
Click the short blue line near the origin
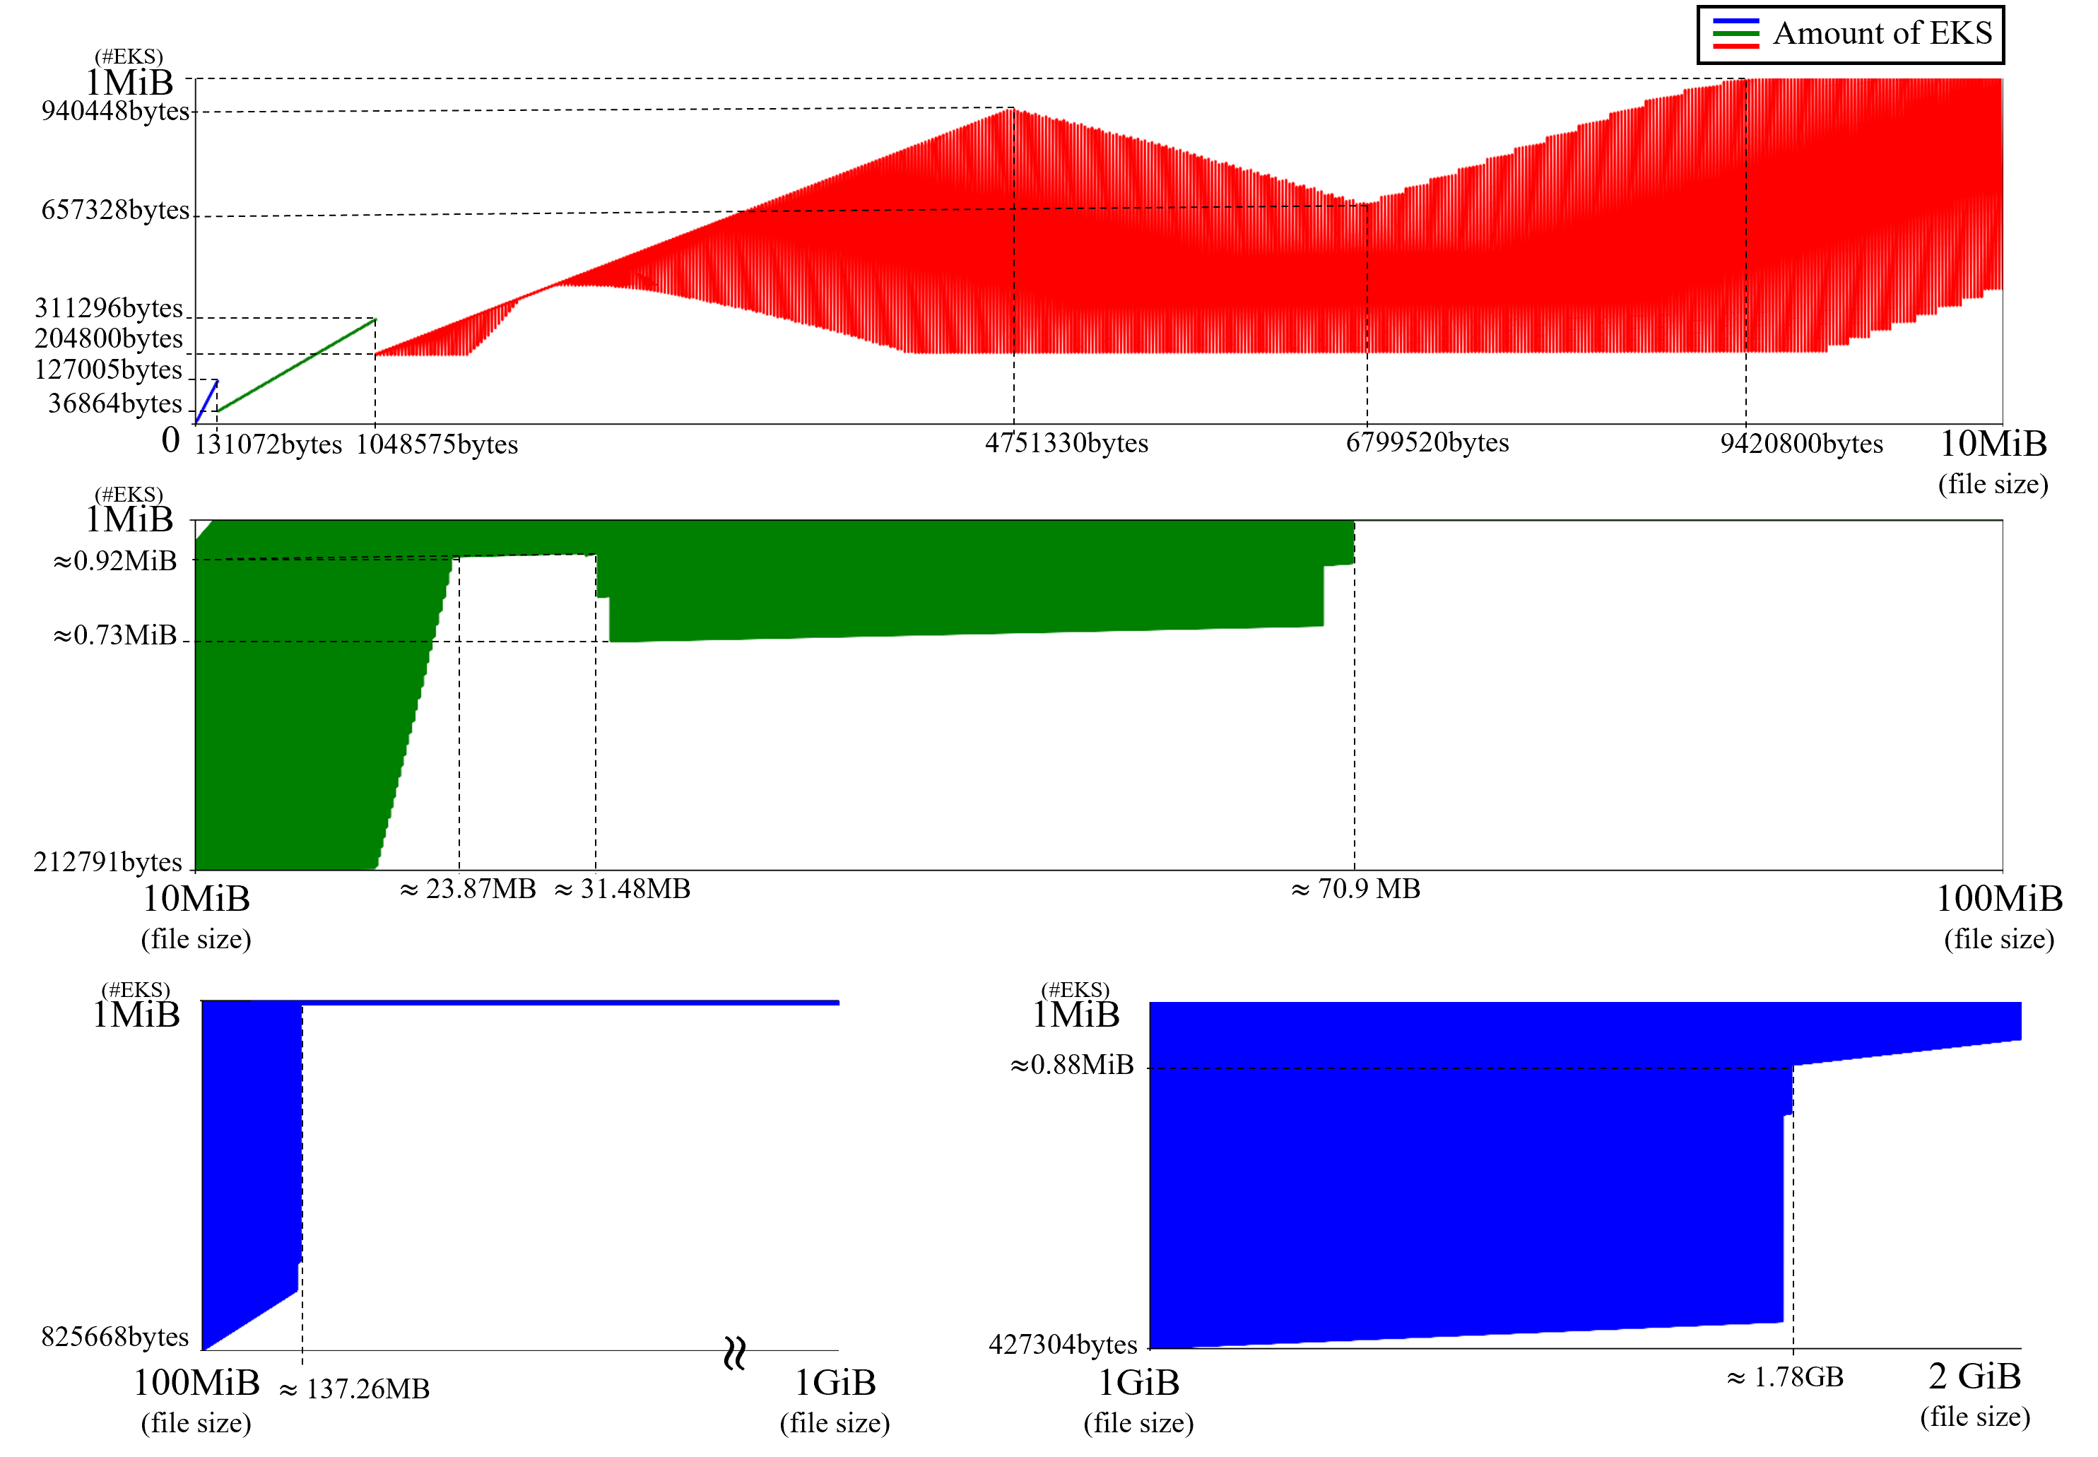click(x=207, y=401)
